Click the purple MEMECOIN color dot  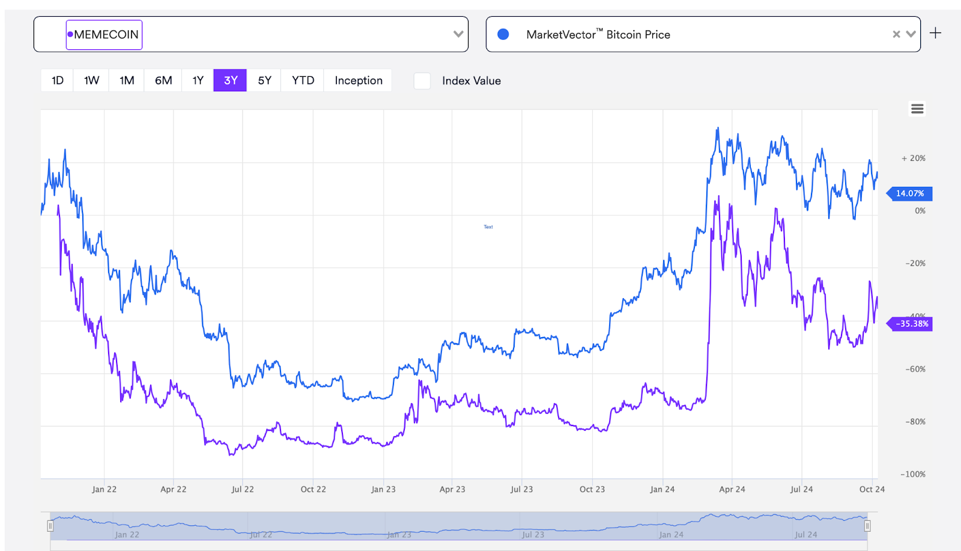click(x=70, y=34)
